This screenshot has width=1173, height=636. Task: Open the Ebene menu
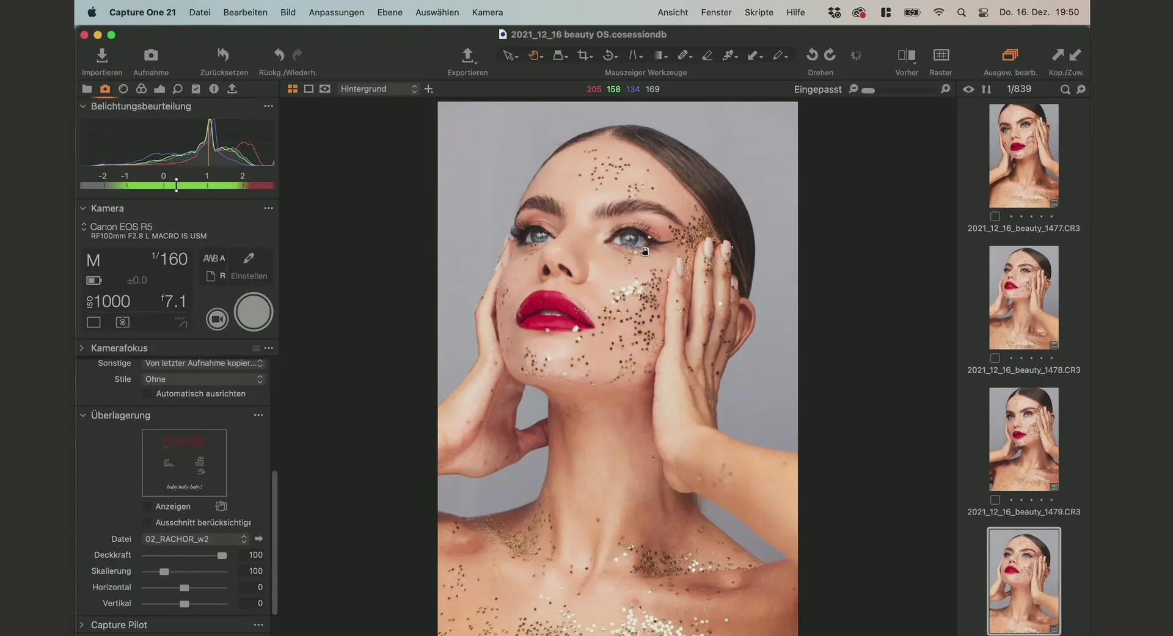[x=390, y=12]
